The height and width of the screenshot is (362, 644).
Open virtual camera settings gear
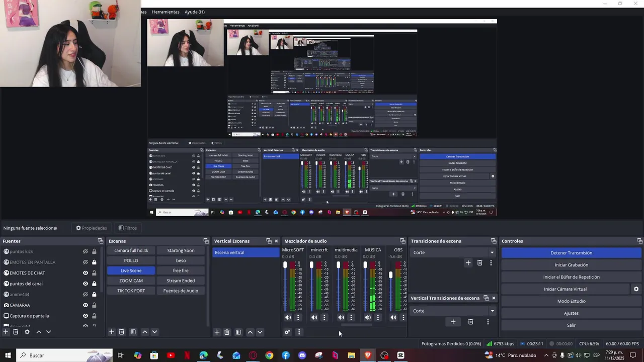[636, 289]
